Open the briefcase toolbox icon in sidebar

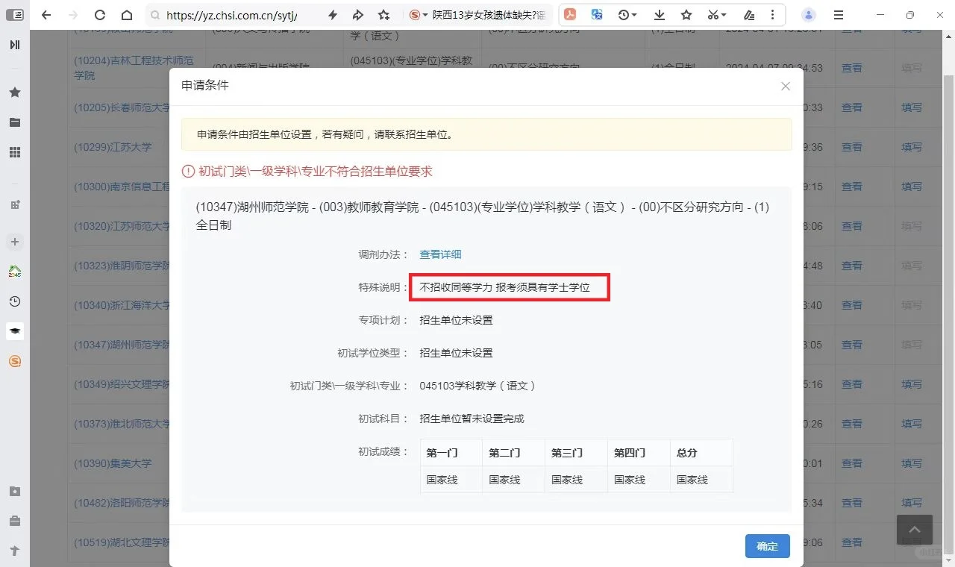point(14,521)
